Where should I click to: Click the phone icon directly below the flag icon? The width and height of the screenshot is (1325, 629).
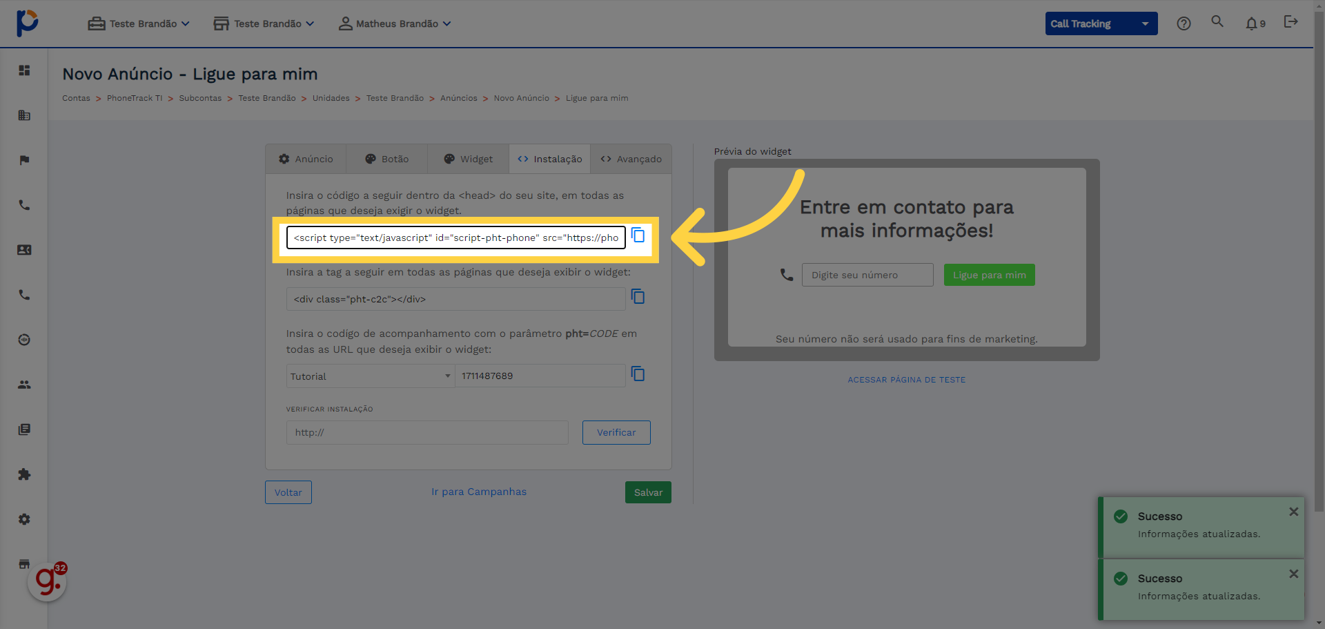point(24,205)
